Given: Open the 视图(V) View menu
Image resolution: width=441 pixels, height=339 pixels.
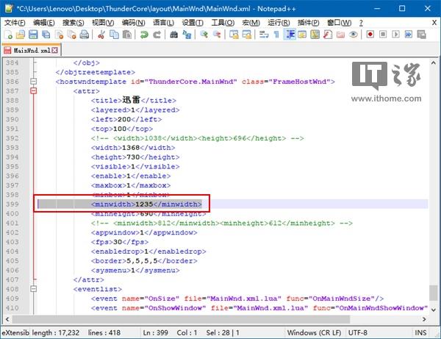Looking at the screenshot, I should (x=103, y=23).
